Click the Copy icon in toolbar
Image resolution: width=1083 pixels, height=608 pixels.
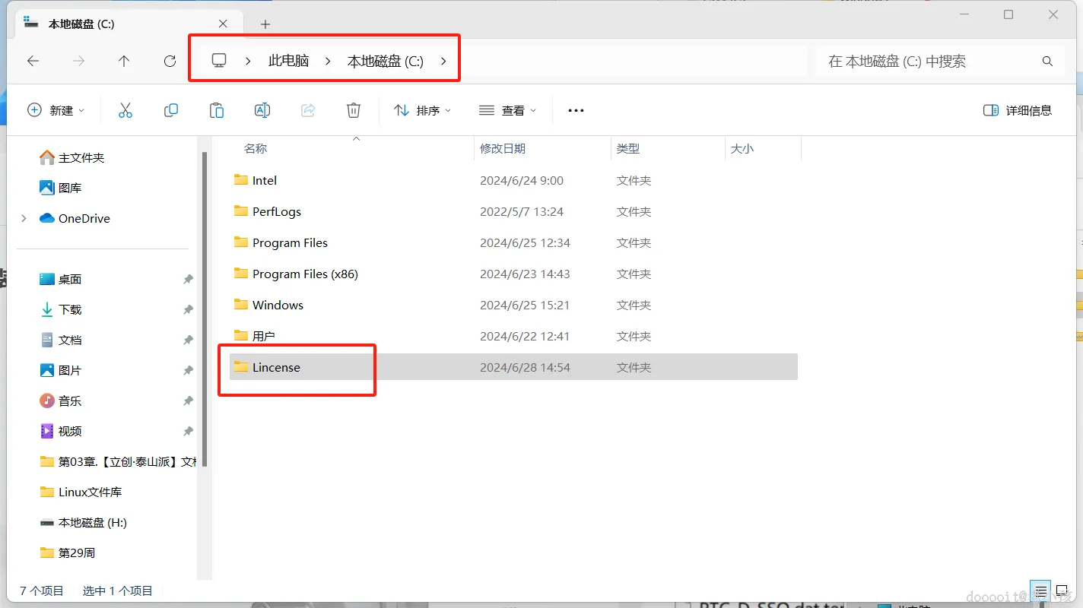(x=171, y=110)
